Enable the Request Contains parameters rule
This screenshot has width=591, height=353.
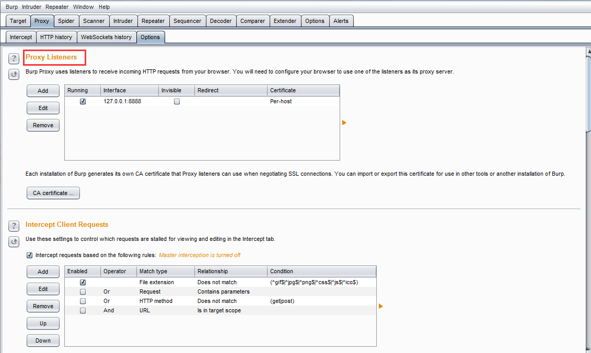click(x=83, y=291)
